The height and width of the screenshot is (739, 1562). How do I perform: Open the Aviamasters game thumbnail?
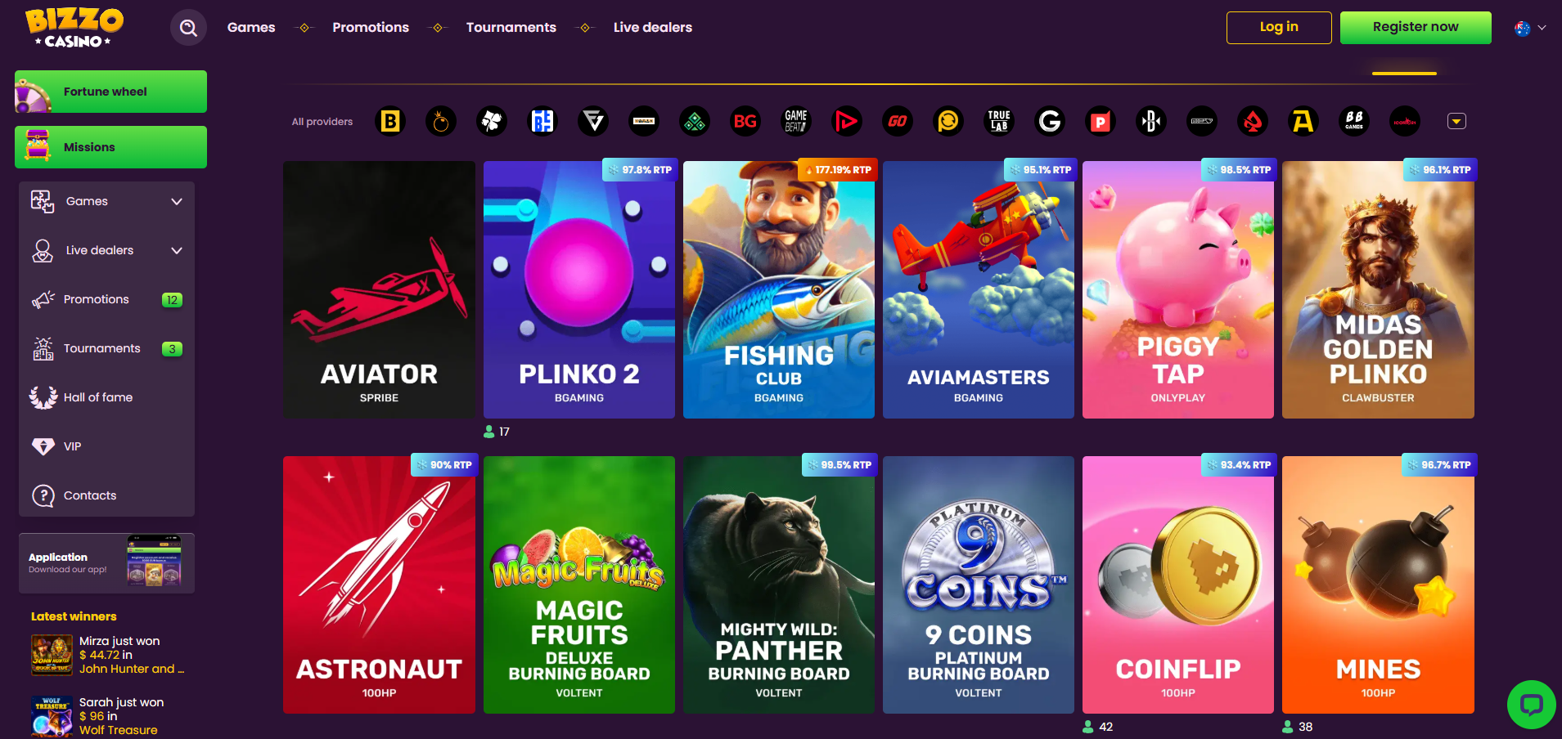[x=978, y=289]
